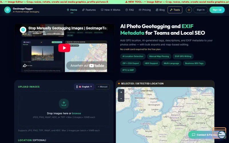Click the AI Location Detection tag
This screenshot has width=229, height=143.
coord(133,56)
